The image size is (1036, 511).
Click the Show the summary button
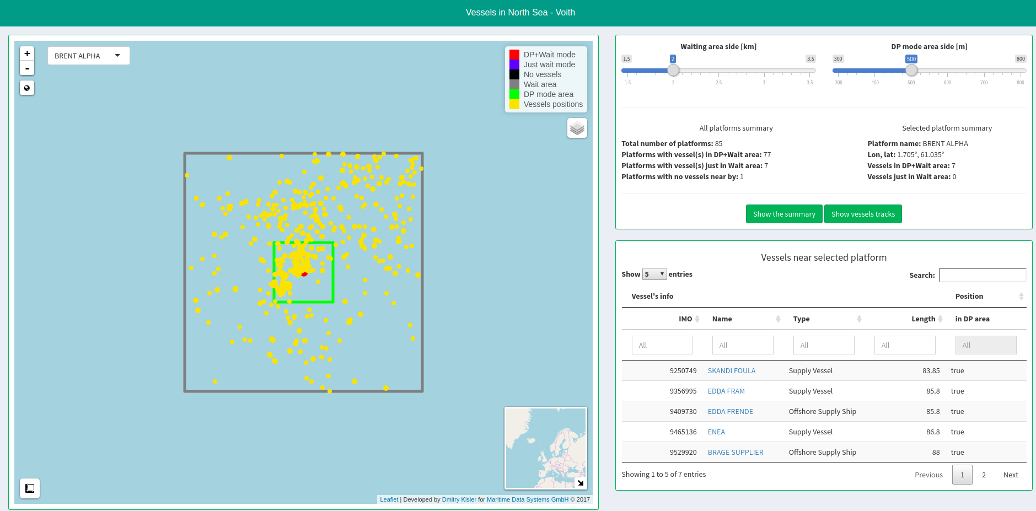pos(783,214)
